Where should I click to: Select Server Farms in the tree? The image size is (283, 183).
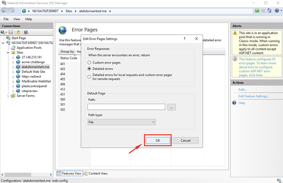[x=25, y=96]
